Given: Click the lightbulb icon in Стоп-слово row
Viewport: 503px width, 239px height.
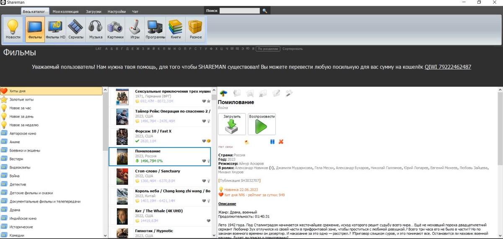Looking at the screenshot, I should point(208,181).
